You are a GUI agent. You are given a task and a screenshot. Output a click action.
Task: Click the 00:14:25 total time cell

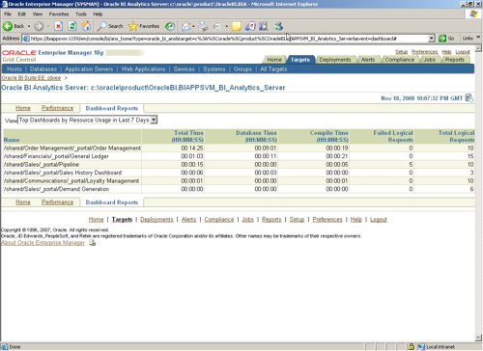point(192,148)
